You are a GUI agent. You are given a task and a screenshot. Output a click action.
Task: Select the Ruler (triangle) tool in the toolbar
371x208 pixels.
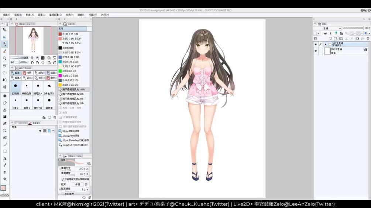click(4, 37)
